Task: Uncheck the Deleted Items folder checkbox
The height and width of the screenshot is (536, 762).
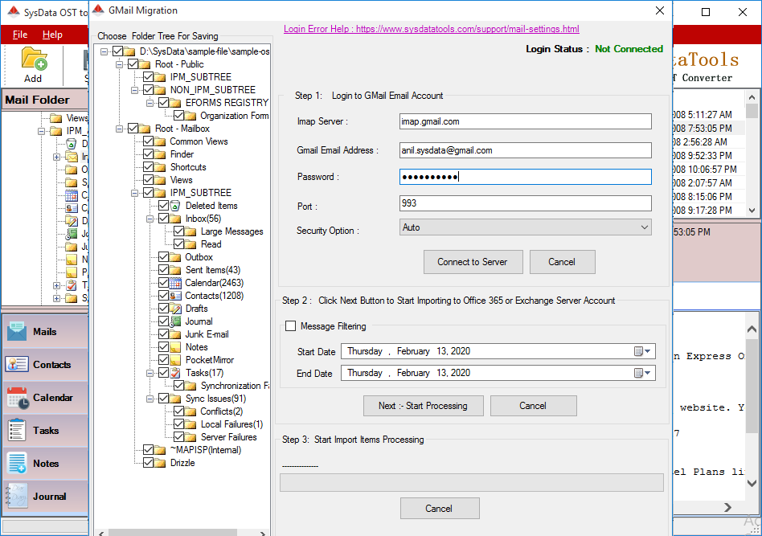Action: point(163,206)
